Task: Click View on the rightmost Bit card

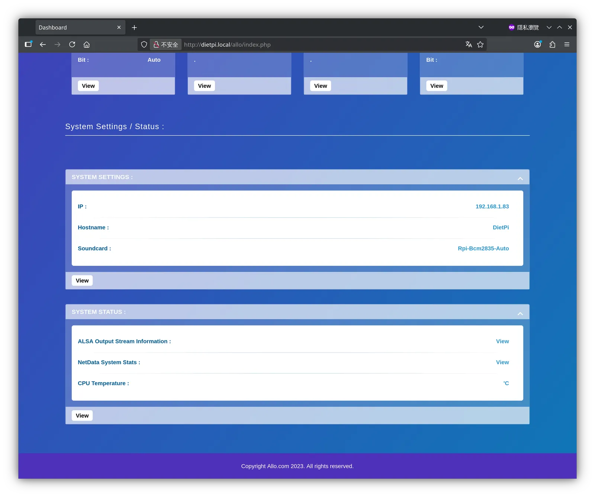Action: coord(437,86)
